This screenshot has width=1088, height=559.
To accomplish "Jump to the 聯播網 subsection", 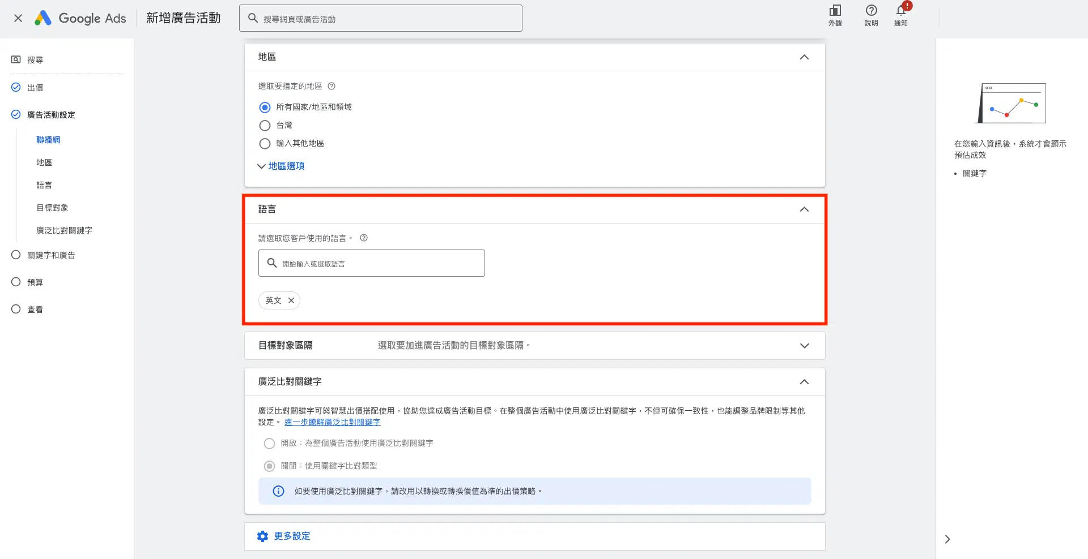I will [48, 140].
